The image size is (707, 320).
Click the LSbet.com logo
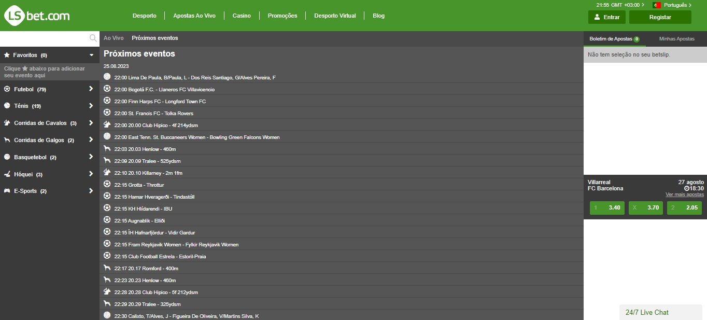[36, 16]
